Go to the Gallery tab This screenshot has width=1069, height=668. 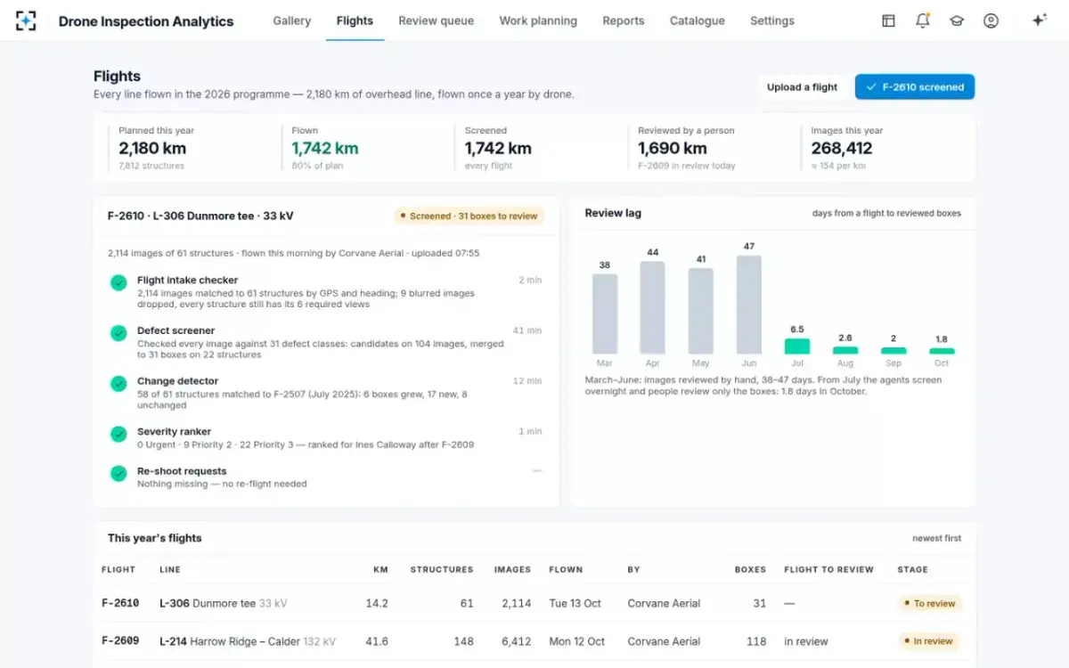(x=292, y=20)
